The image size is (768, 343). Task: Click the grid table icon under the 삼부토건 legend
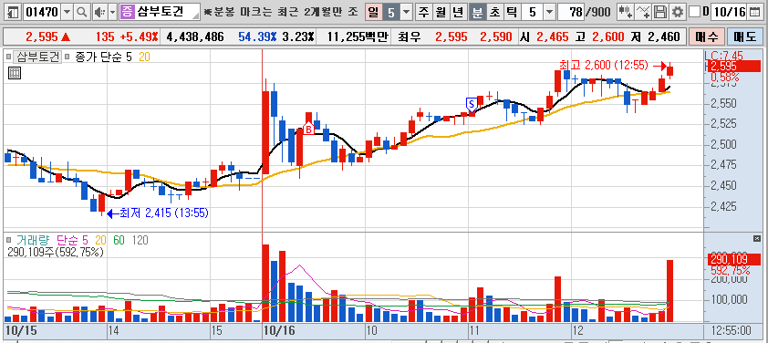click(x=15, y=74)
